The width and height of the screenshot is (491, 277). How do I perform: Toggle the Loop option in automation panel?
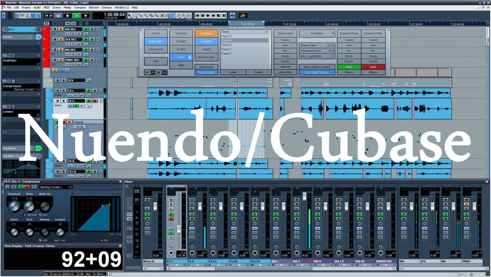click(x=181, y=57)
